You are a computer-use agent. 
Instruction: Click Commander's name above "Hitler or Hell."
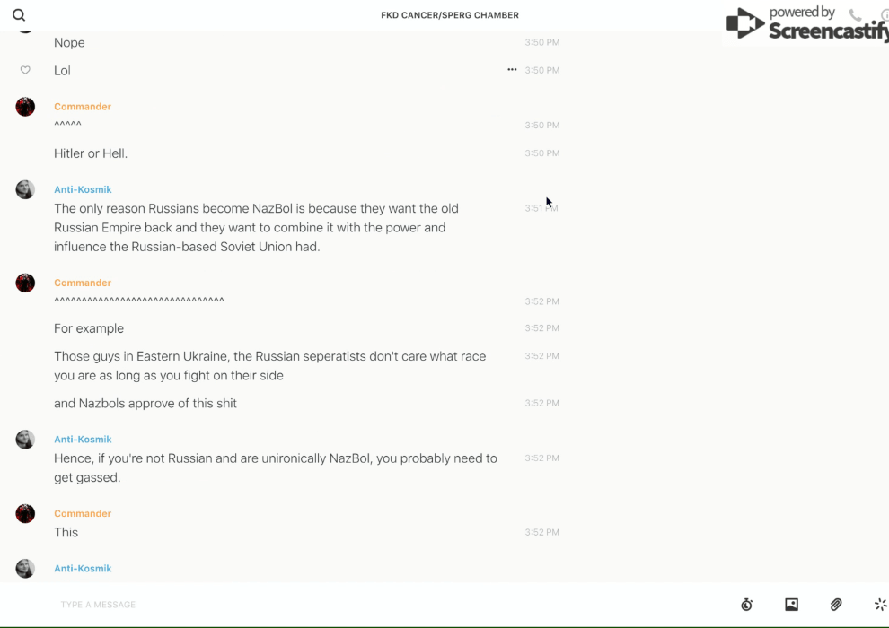tap(83, 107)
